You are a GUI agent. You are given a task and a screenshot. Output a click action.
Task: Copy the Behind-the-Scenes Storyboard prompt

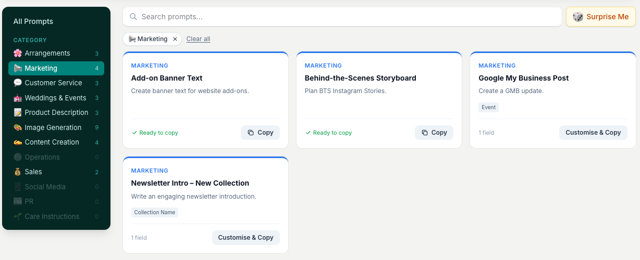pos(434,133)
